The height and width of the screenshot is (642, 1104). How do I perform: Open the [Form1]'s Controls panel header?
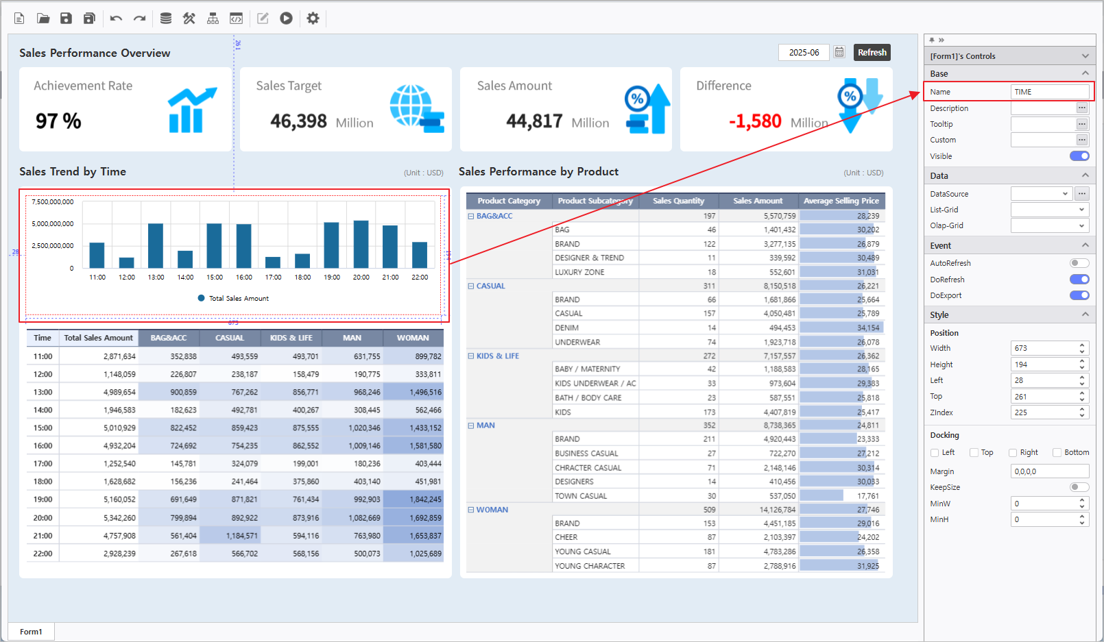pyautogui.click(x=1009, y=56)
